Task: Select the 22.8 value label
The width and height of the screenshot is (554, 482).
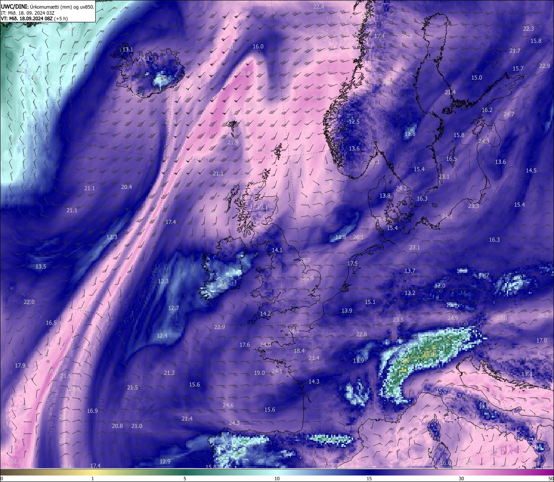Action: [x=361, y=335]
